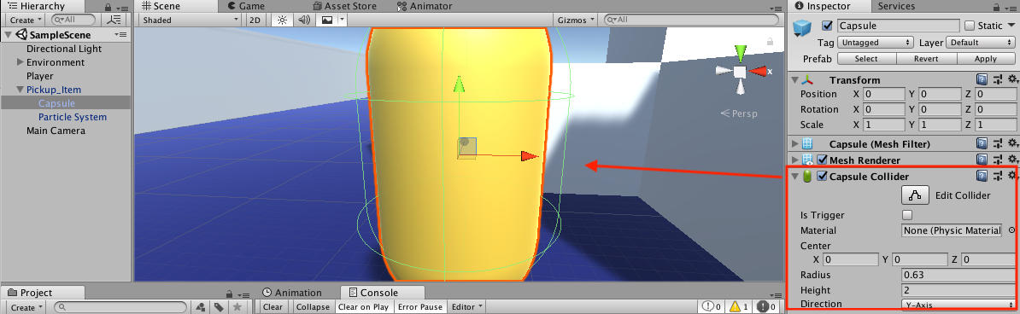
Task: Open the Direction Y-Axis dropdown
Action: tap(958, 305)
